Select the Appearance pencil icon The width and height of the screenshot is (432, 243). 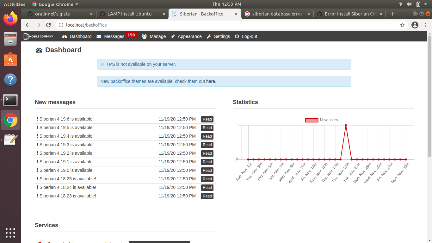click(172, 36)
